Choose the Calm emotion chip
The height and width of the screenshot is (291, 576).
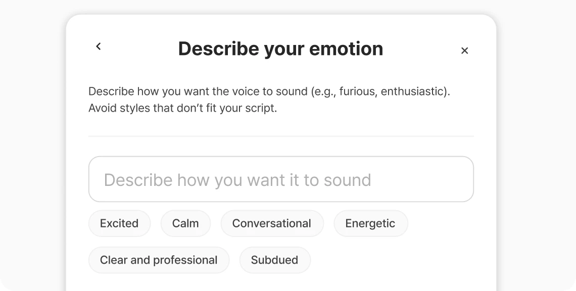coord(185,223)
